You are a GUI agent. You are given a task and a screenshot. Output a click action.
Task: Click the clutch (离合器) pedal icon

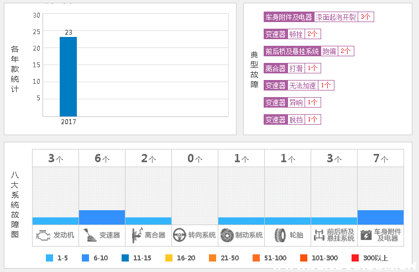point(136,235)
